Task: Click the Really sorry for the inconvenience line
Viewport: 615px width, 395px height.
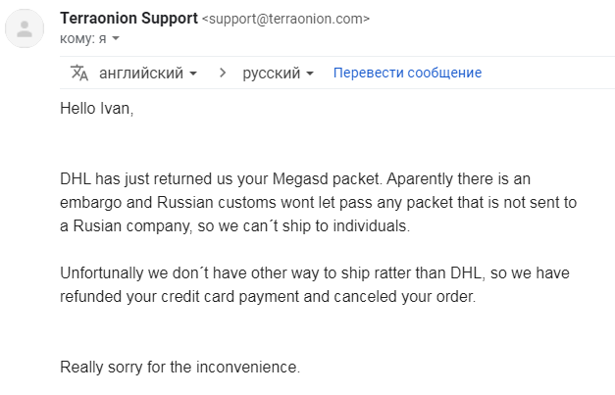Action: [180, 368]
